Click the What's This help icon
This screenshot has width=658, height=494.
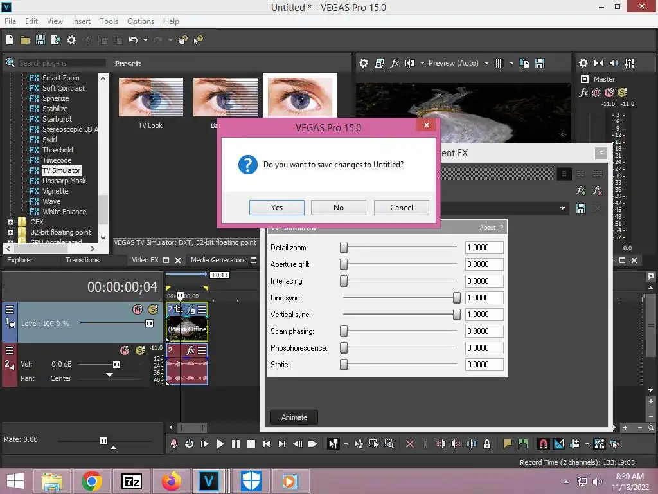pyautogui.click(x=198, y=40)
